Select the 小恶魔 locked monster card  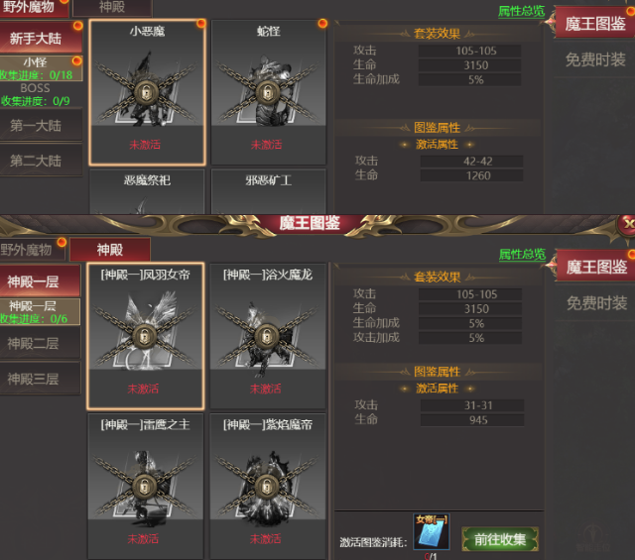147,92
